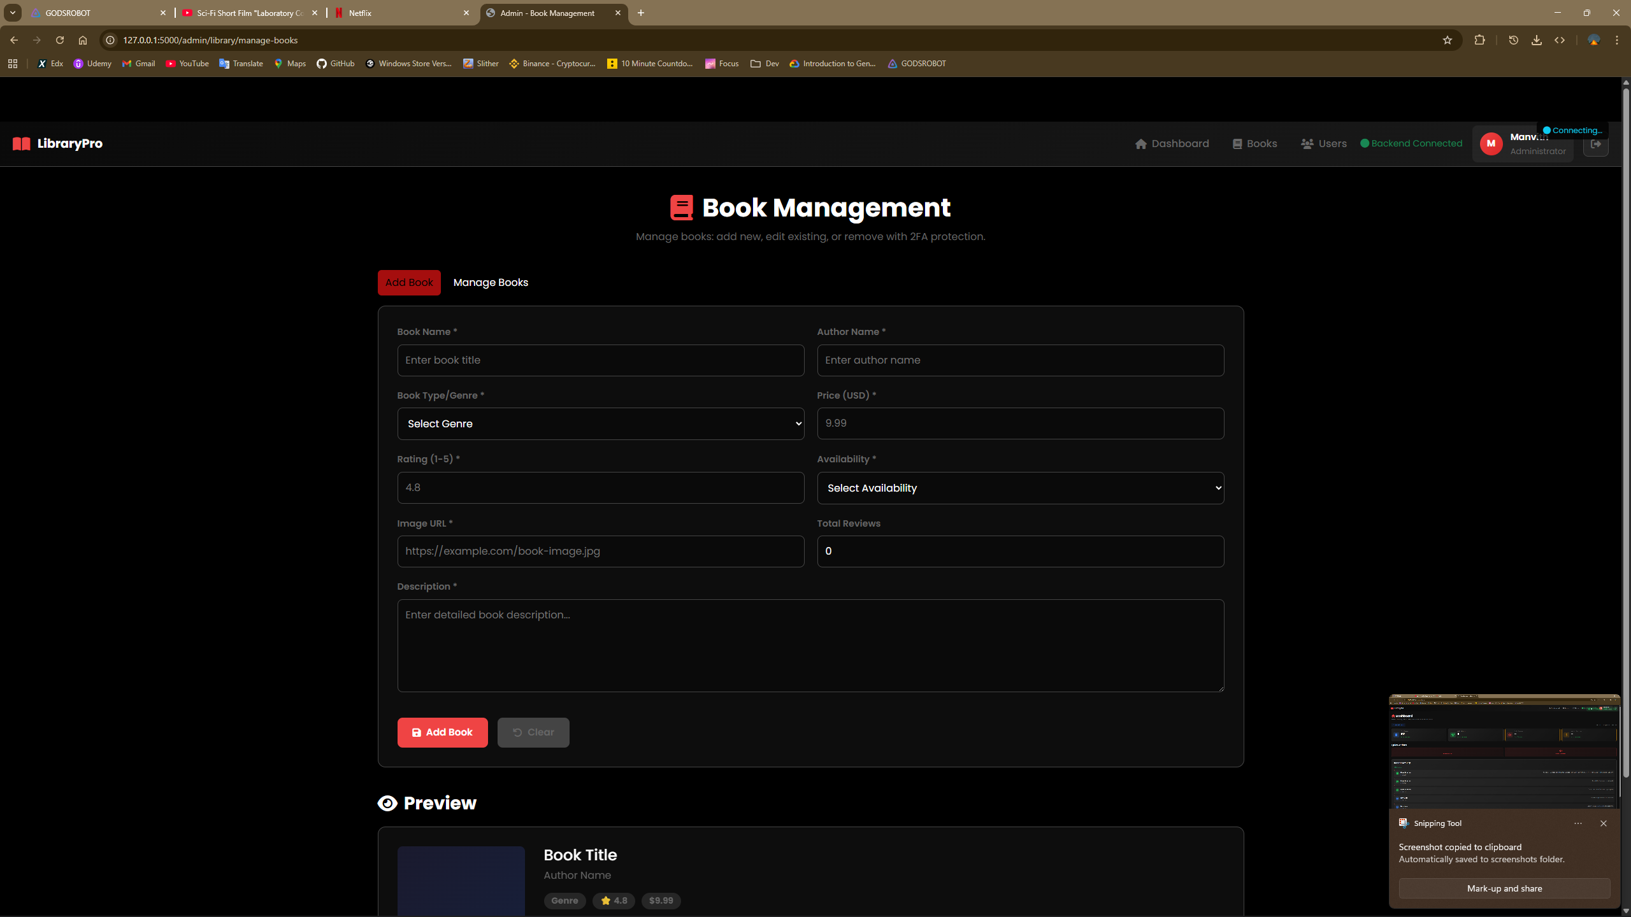
Task: Open Manvith's administrator avatar
Action: tap(1491, 143)
